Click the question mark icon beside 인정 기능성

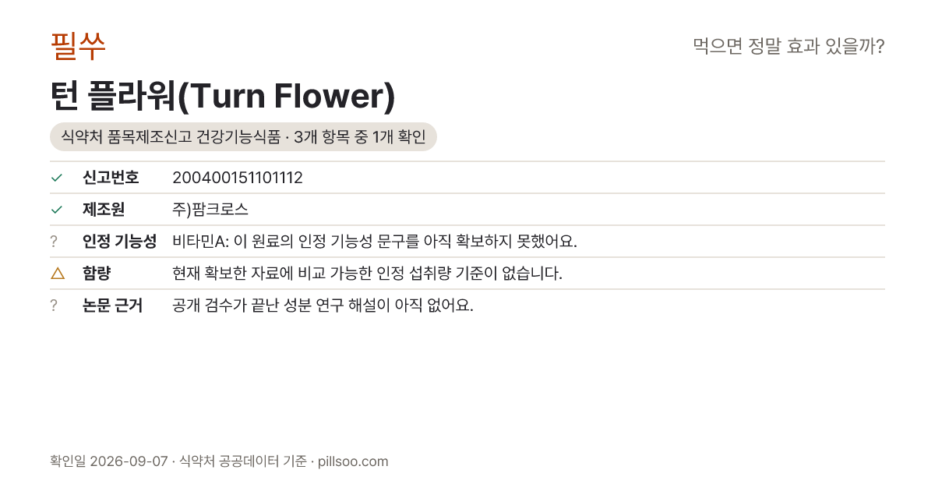pos(54,242)
